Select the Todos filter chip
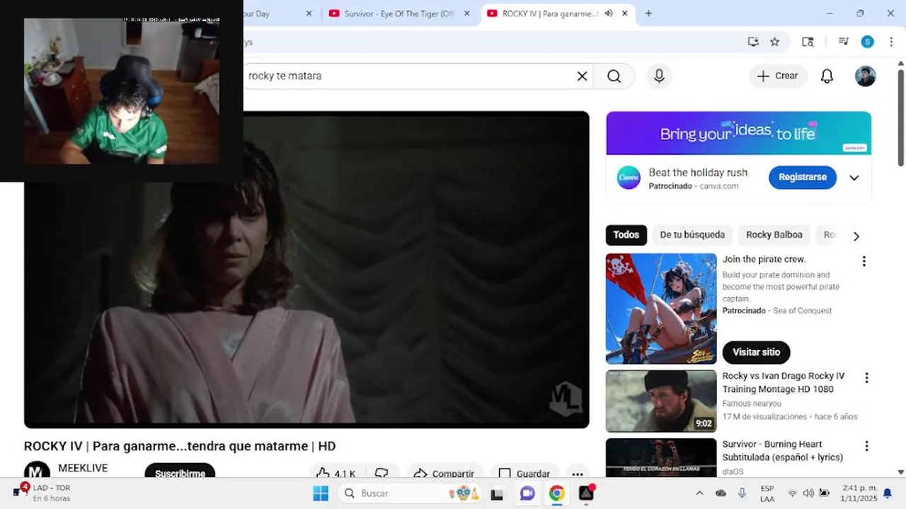Viewport: 906px width, 509px height. point(626,235)
